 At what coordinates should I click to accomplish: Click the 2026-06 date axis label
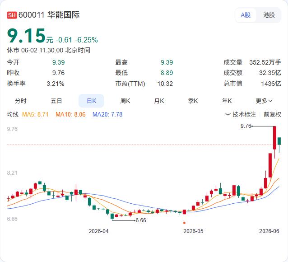269,231
